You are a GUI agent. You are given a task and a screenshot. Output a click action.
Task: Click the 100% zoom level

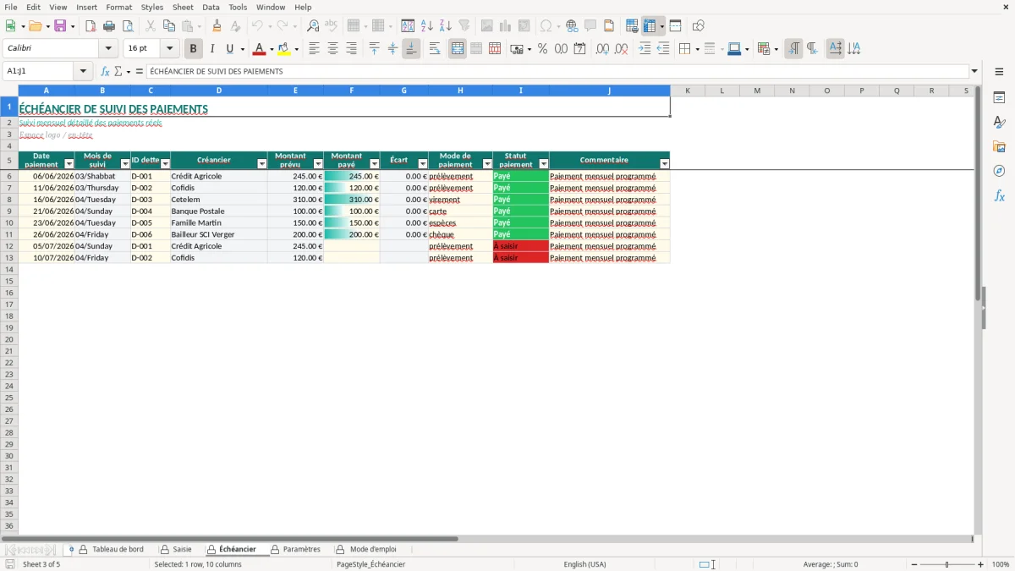pos(1001,564)
